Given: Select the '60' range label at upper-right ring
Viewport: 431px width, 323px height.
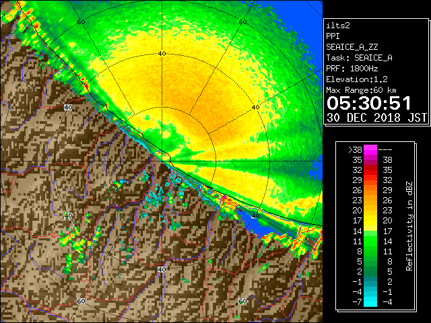Looking at the screenshot, I should point(242,22).
